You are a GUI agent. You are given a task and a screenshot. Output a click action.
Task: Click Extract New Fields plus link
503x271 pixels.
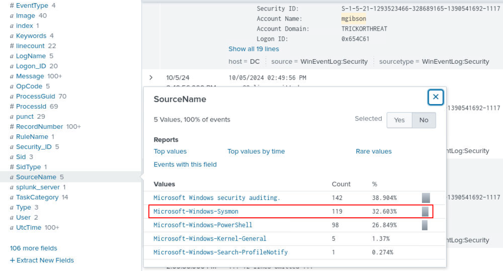(x=42, y=260)
